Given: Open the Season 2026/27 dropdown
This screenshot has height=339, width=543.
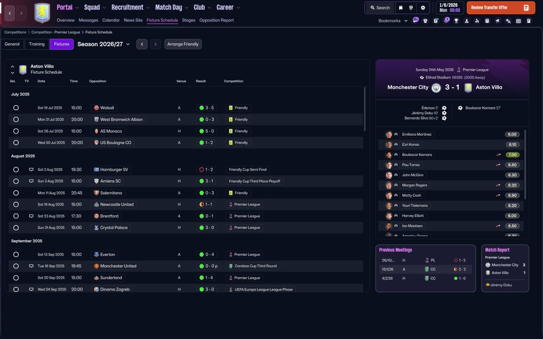Looking at the screenshot, I should tap(104, 44).
